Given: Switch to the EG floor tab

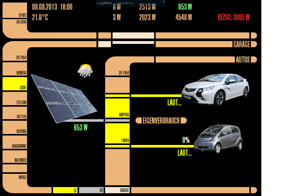Looking at the screenshot, I should [x=65, y=190].
